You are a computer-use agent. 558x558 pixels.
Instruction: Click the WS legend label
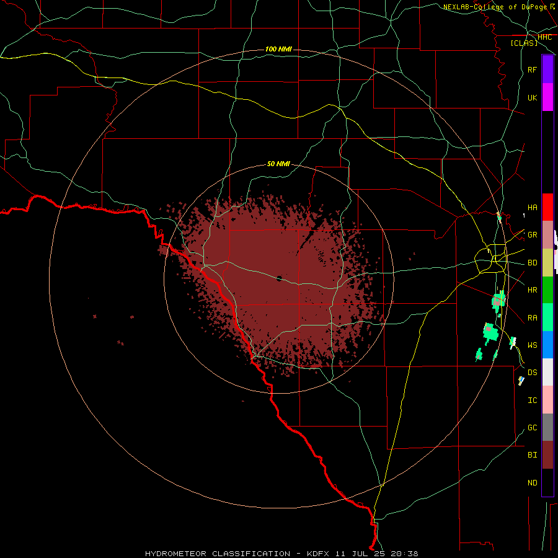pyautogui.click(x=532, y=345)
